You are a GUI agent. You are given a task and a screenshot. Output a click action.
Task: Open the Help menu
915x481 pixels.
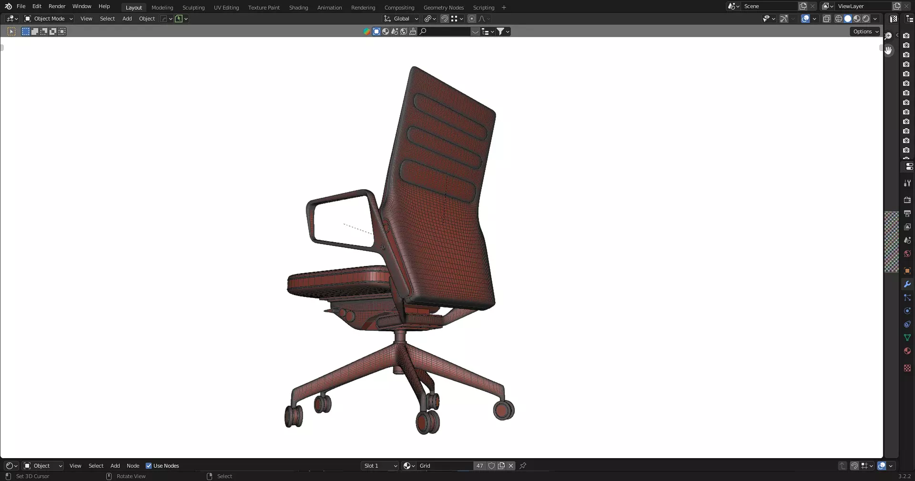(x=104, y=6)
